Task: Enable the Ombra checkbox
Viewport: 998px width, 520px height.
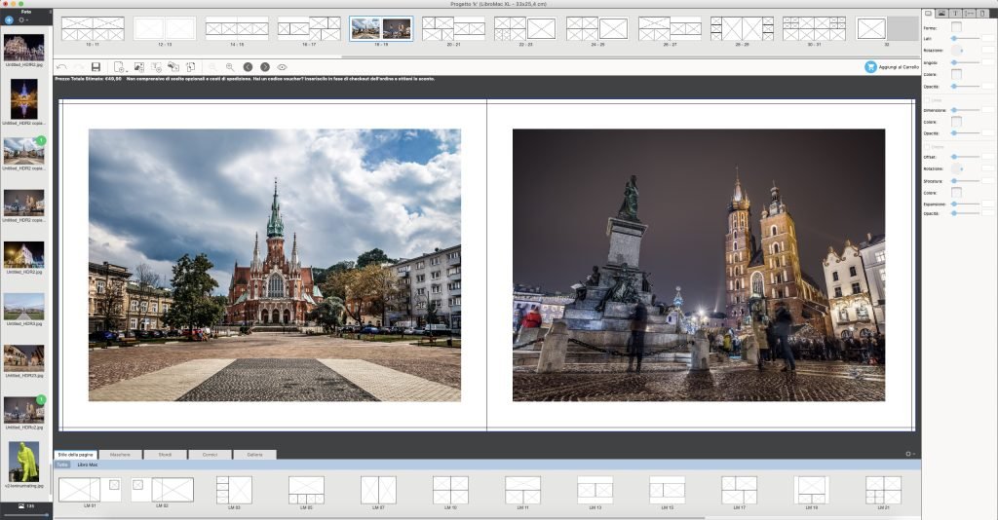Action: (928, 147)
